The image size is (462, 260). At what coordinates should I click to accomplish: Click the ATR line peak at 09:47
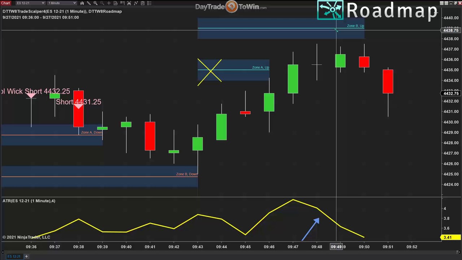293,200
